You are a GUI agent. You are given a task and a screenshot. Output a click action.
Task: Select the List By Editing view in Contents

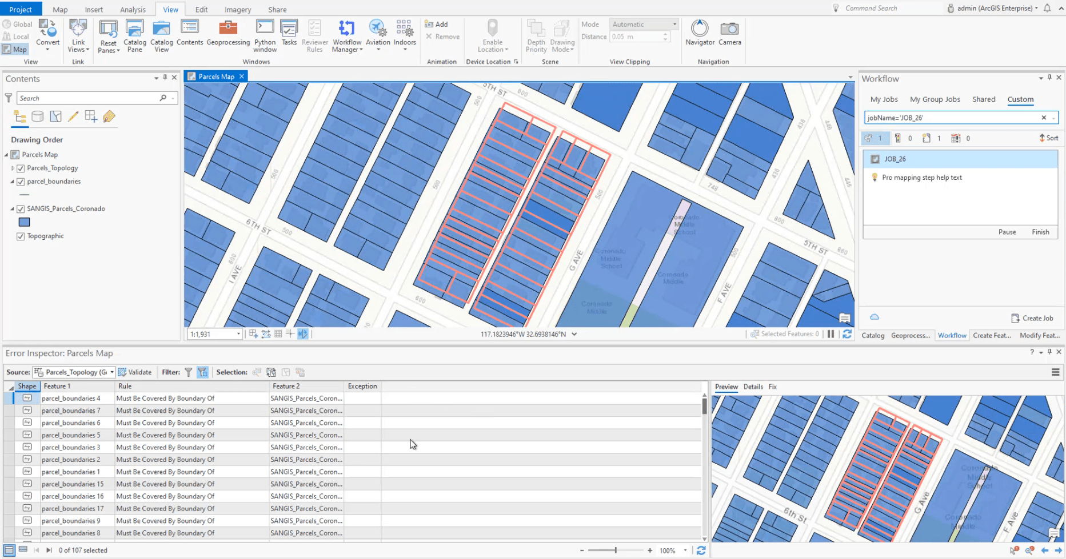(73, 116)
